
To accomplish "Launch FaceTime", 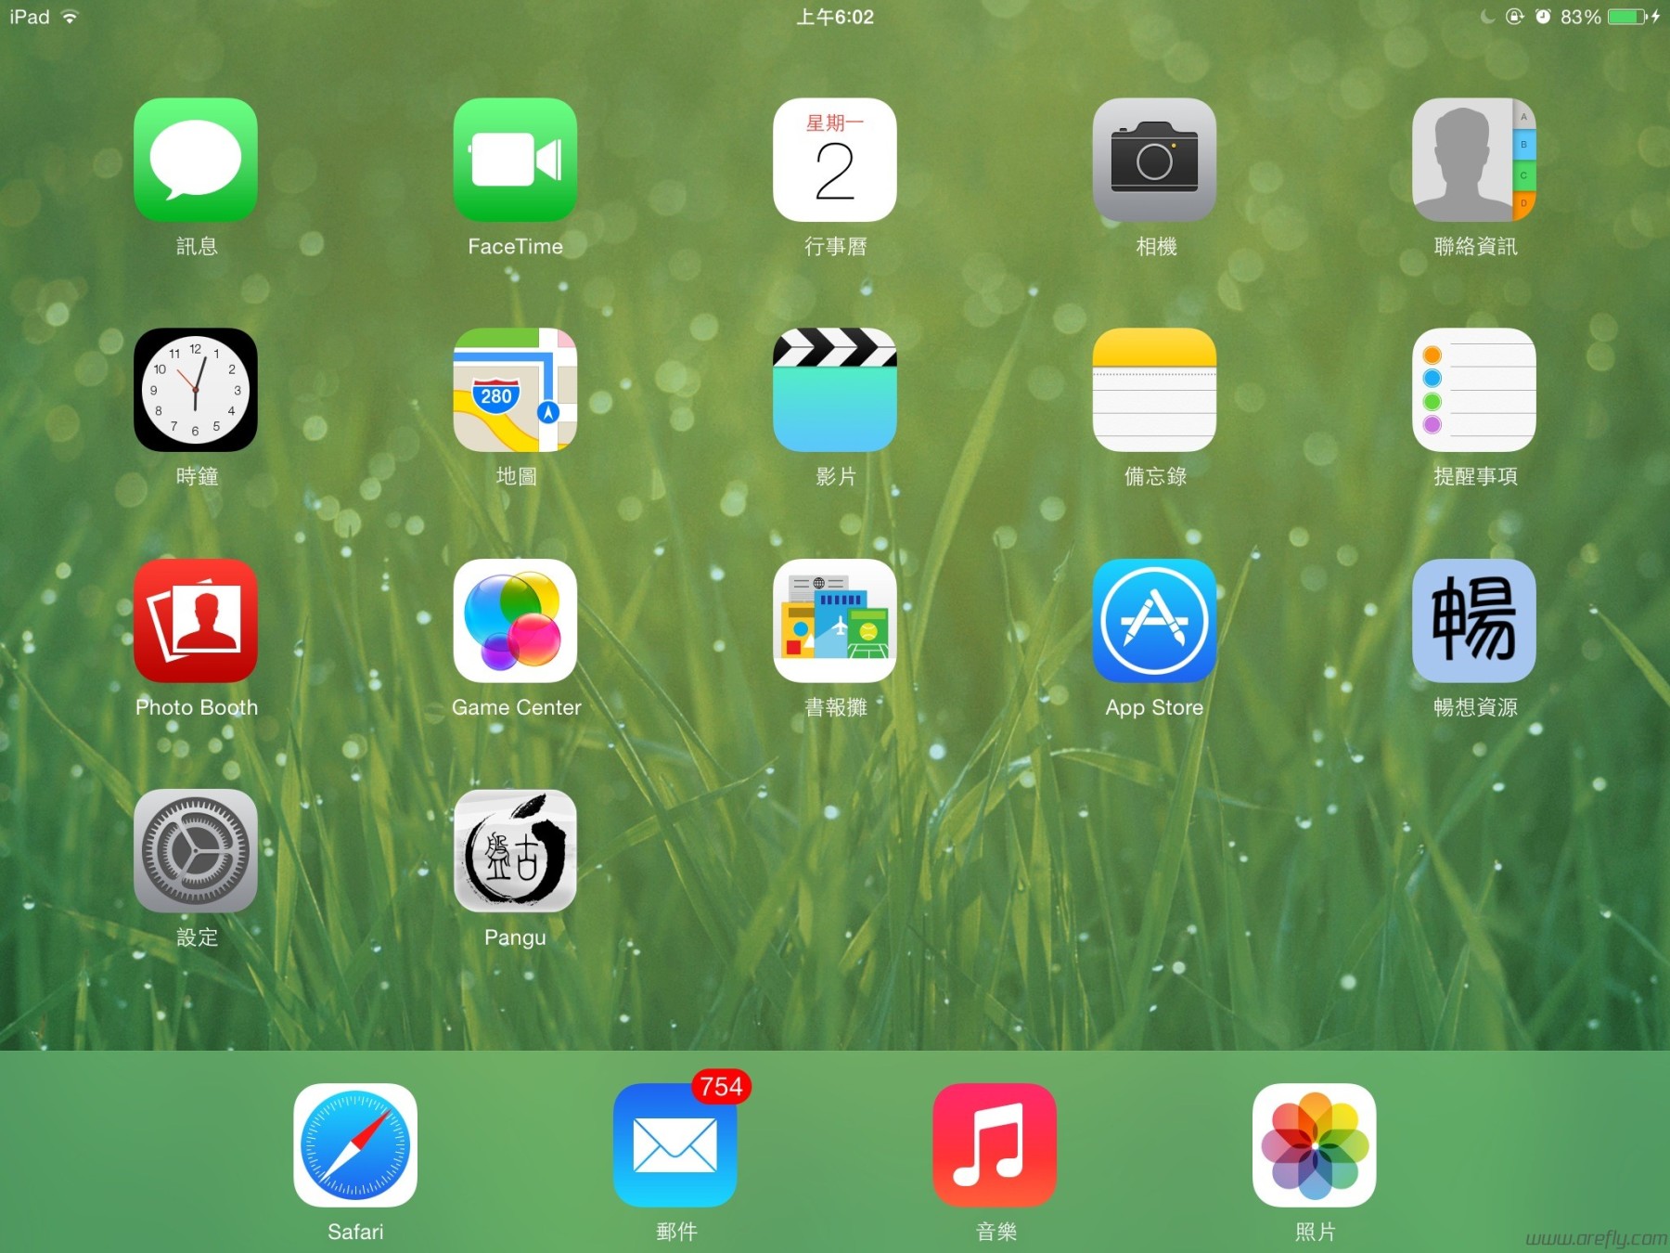I will [516, 161].
